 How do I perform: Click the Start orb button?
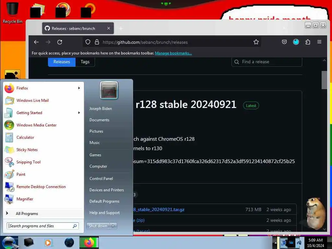click(x=9, y=243)
